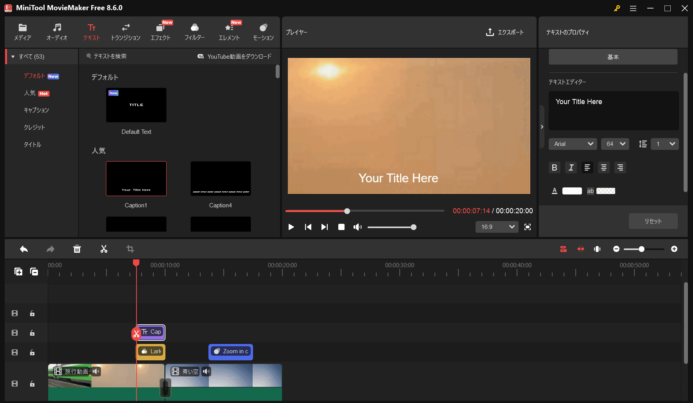Toggle italic formatting for the title text
This screenshot has height=403, width=693.
(x=571, y=167)
